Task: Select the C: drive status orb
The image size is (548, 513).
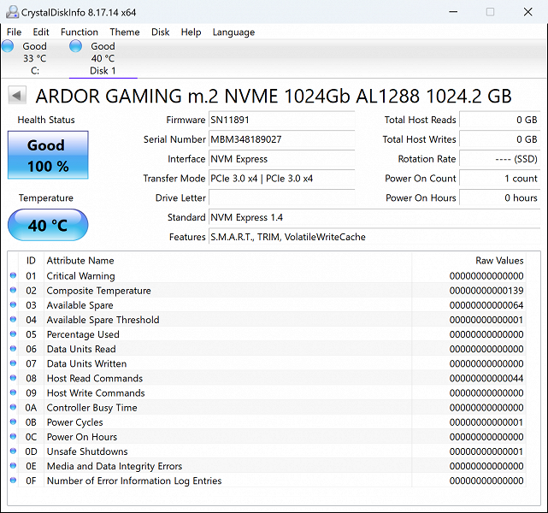Action: pyautogui.click(x=8, y=46)
